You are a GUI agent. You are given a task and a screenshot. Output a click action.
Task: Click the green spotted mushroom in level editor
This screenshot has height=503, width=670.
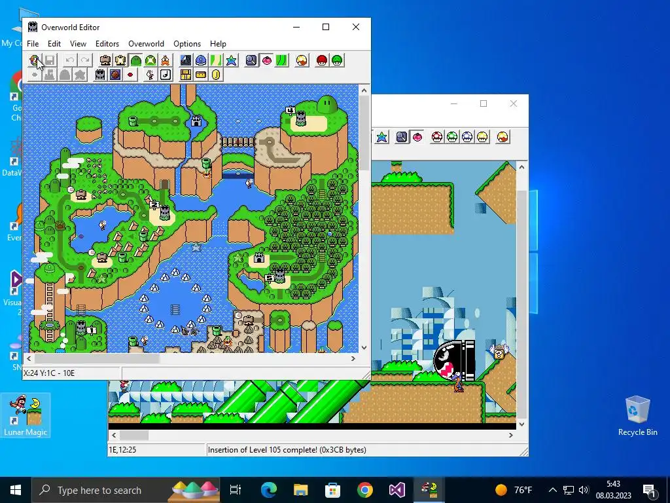(x=452, y=137)
